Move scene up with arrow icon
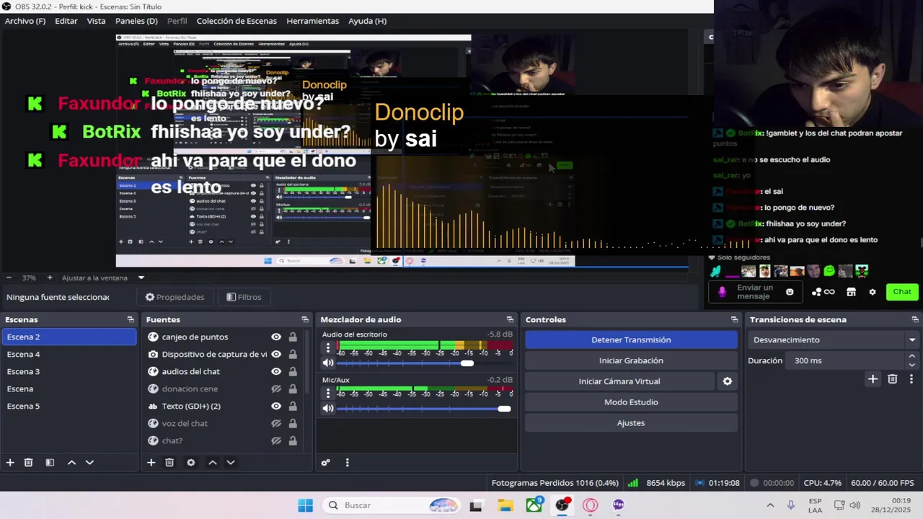This screenshot has height=519, width=923. coord(71,463)
